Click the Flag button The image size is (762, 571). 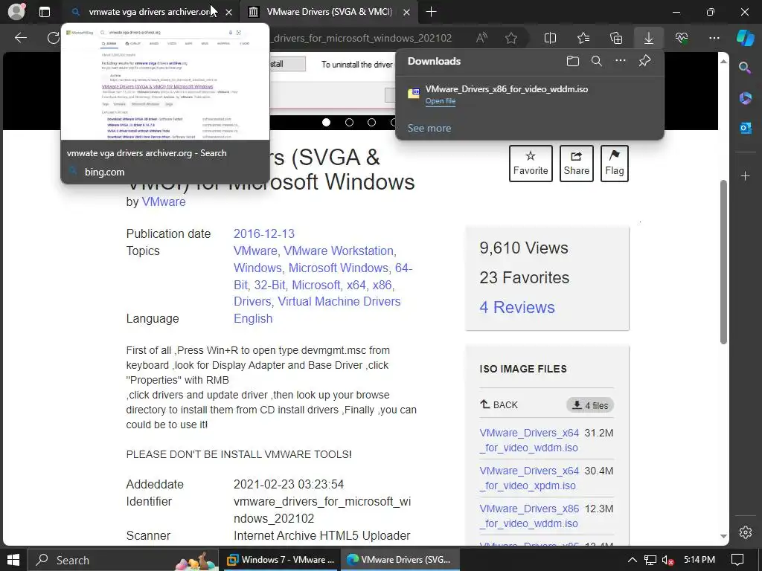614,164
